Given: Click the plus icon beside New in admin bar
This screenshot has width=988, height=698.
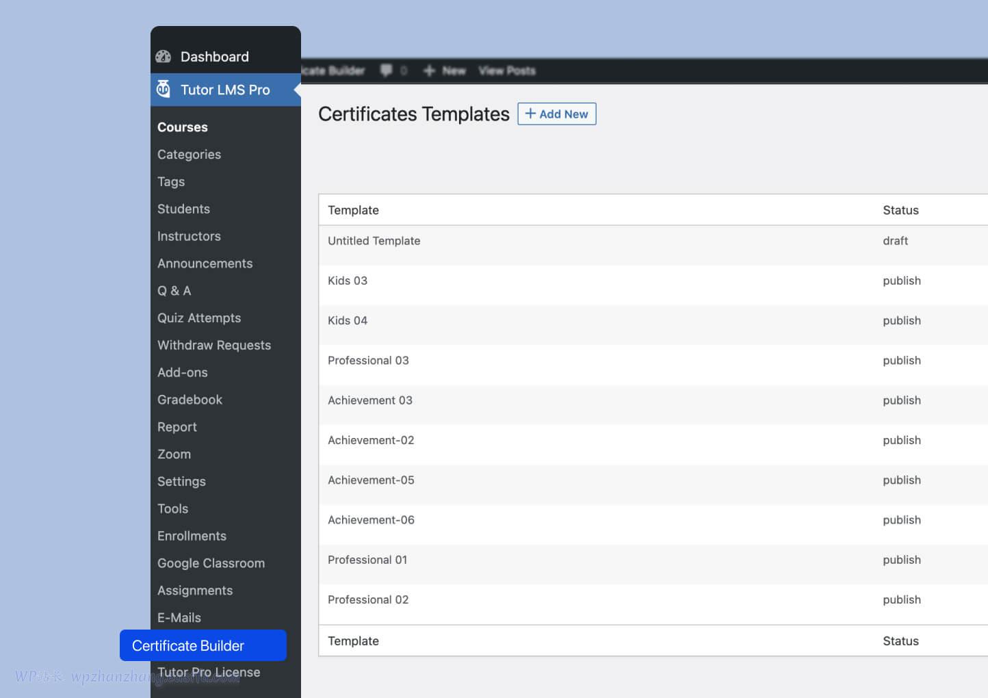Looking at the screenshot, I should [429, 70].
